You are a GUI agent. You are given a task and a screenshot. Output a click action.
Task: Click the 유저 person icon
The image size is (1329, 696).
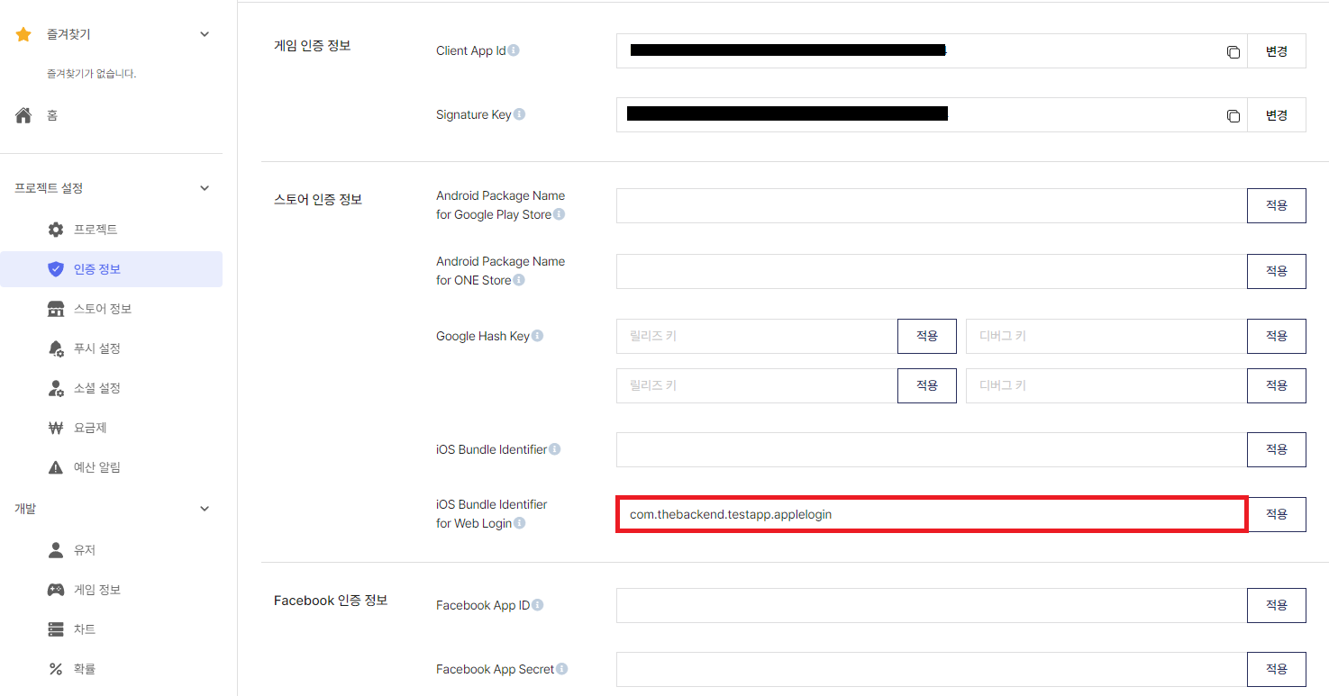(x=56, y=550)
